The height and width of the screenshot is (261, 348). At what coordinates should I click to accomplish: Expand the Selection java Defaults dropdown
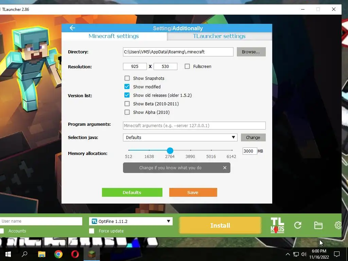[x=180, y=137]
